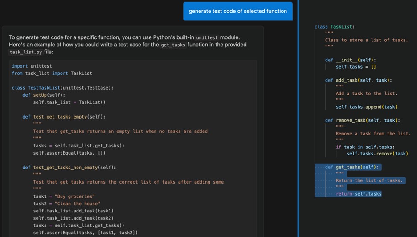Image resolution: width=417 pixels, height=237 pixels.
Task: Click the remove_task method definition
Action: [x=362, y=120]
